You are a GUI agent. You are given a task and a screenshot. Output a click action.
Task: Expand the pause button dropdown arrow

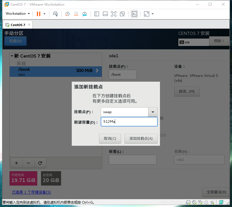tap(44, 14)
